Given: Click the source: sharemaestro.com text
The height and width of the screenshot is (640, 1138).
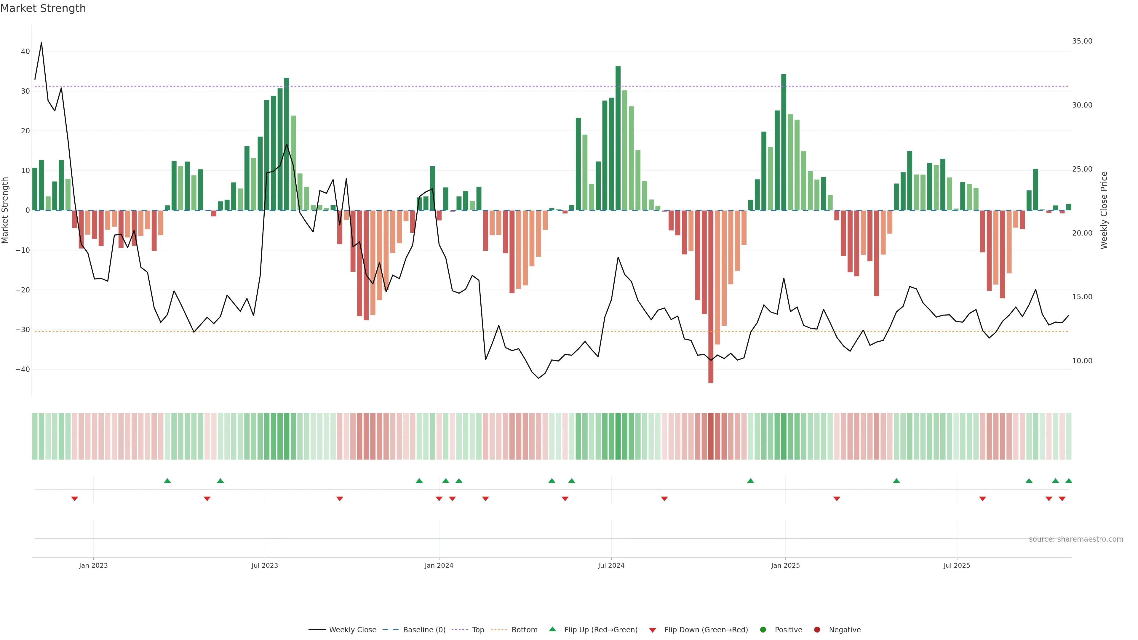Looking at the screenshot, I should 1076,539.
